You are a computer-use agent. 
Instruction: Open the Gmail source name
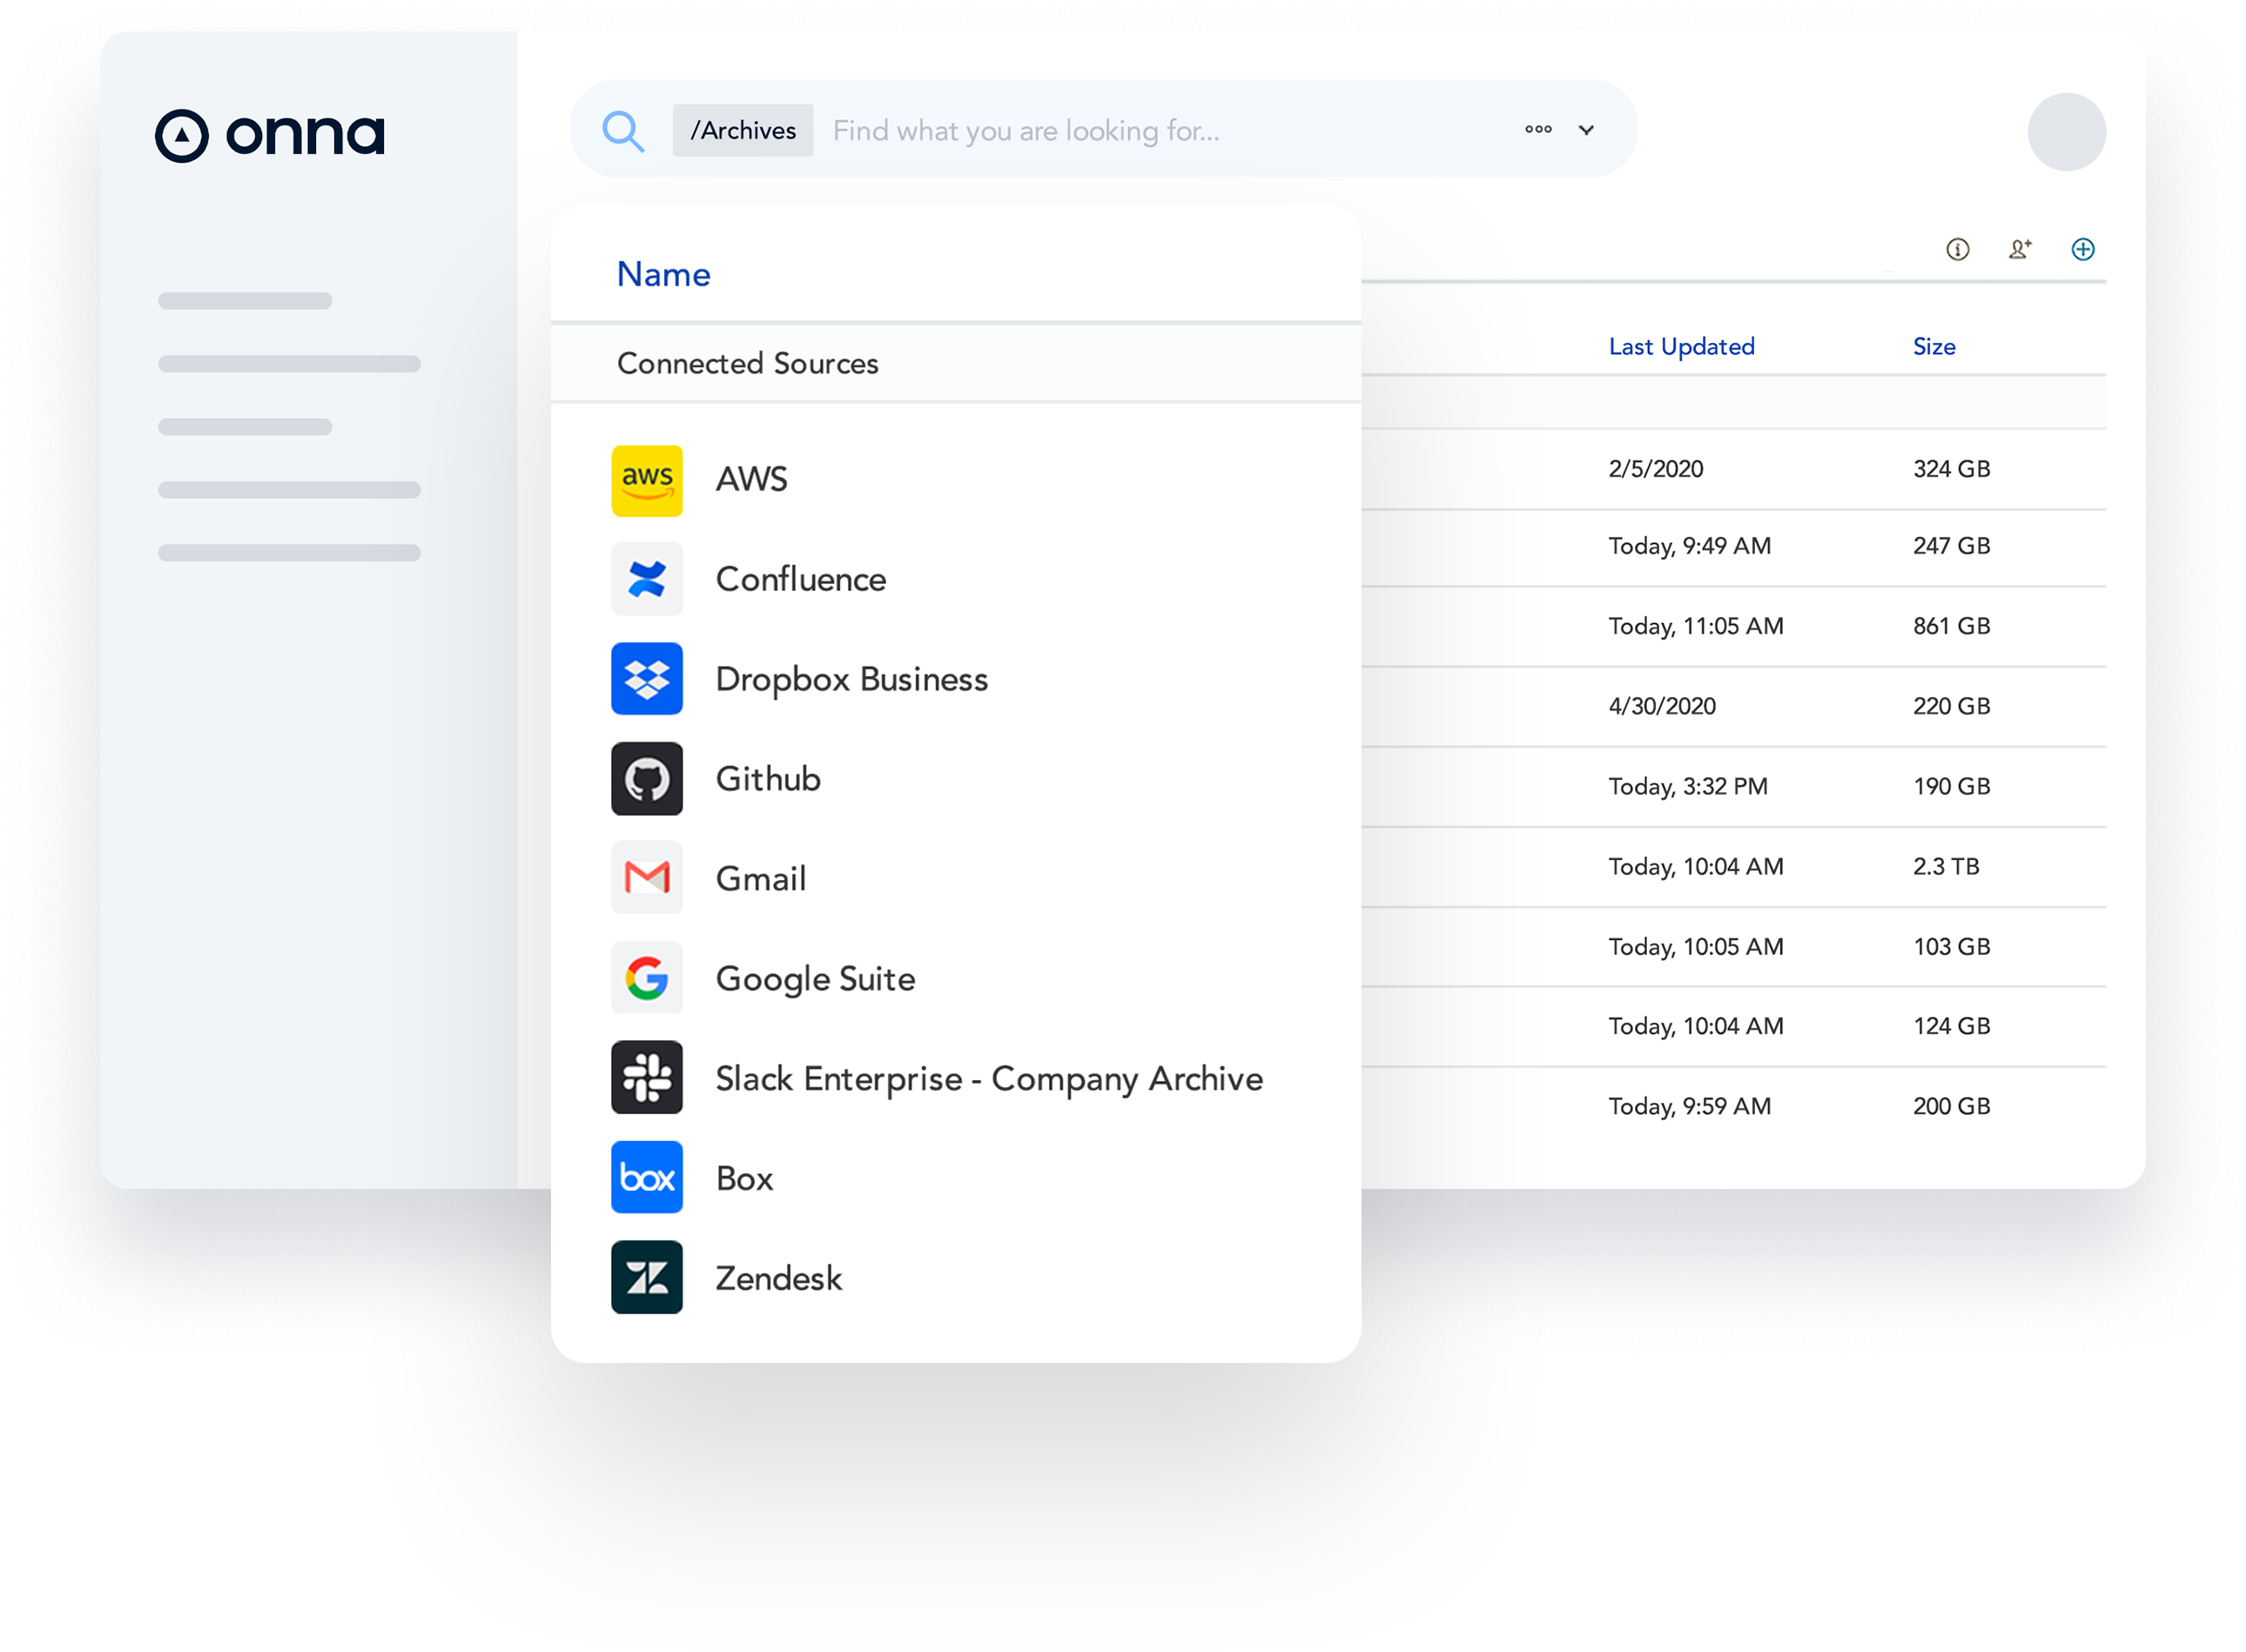click(760, 879)
